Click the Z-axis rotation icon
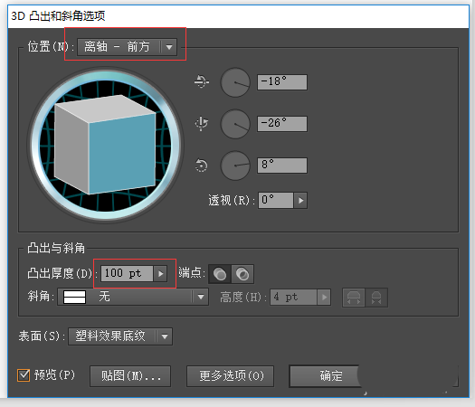The image size is (475, 407). coord(201,166)
